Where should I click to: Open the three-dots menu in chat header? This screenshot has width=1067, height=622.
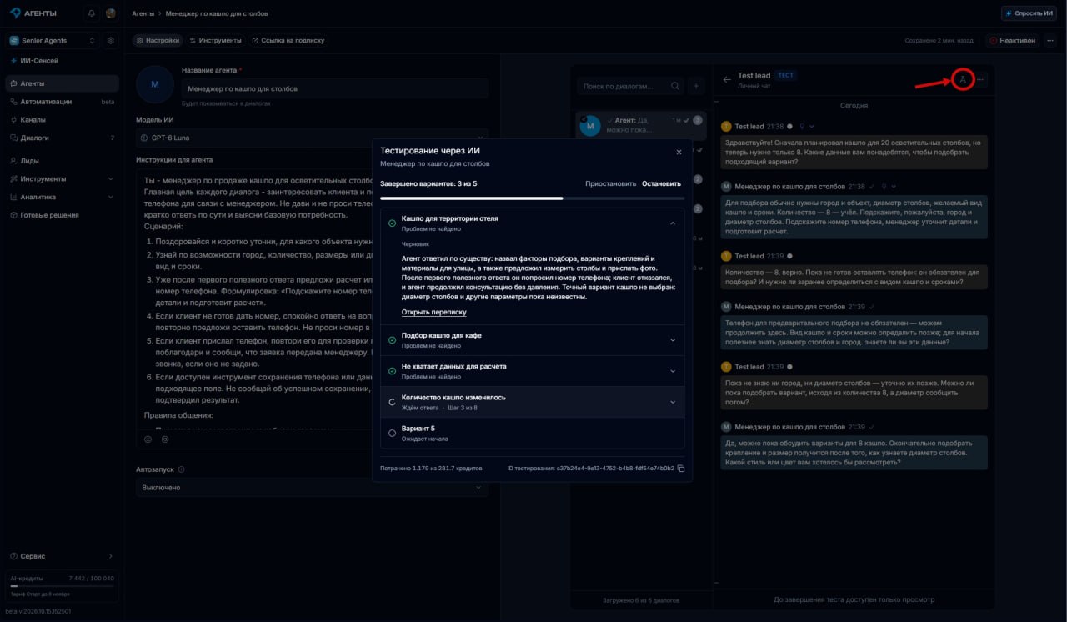pyautogui.click(x=980, y=80)
